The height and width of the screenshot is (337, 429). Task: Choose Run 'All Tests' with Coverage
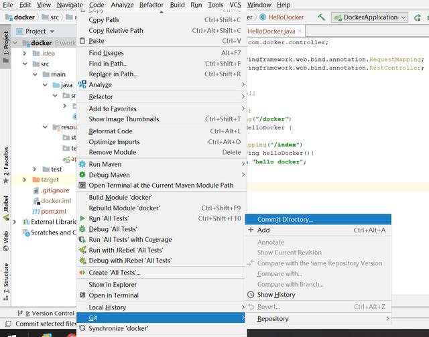click(162, 240)
